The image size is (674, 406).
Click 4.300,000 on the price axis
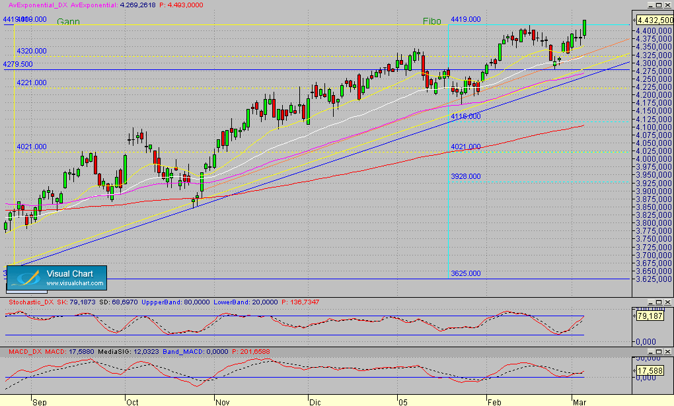point(654,63)
